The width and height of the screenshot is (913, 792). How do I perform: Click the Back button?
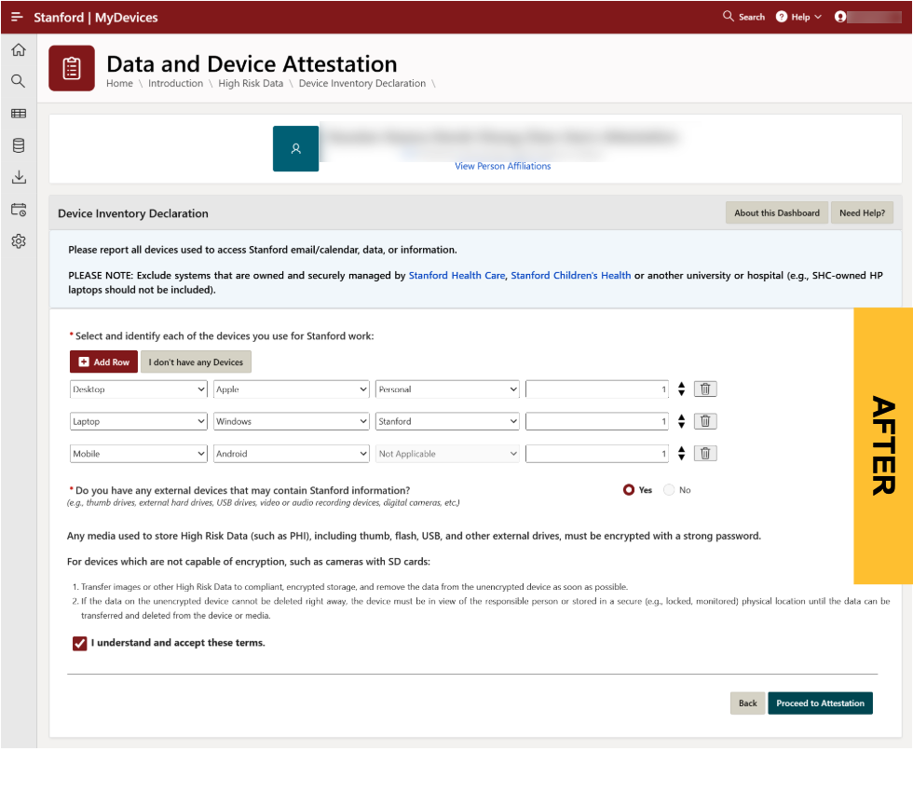747,703
